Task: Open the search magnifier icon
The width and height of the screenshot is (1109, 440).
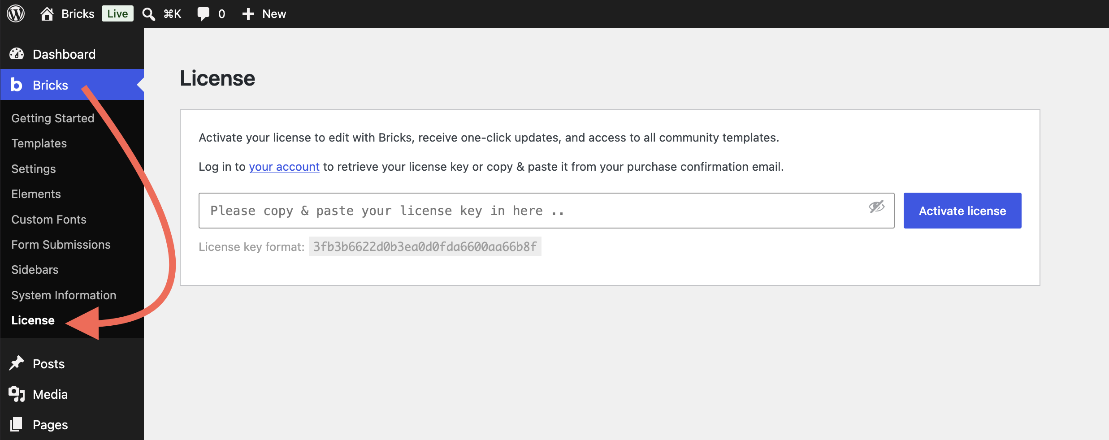Action: [149, 14]
